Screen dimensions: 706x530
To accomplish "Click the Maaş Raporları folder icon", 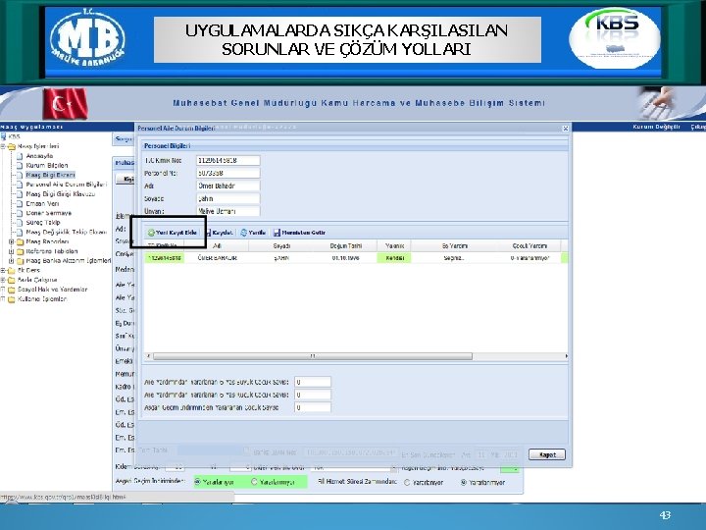I will coord(21,242).
